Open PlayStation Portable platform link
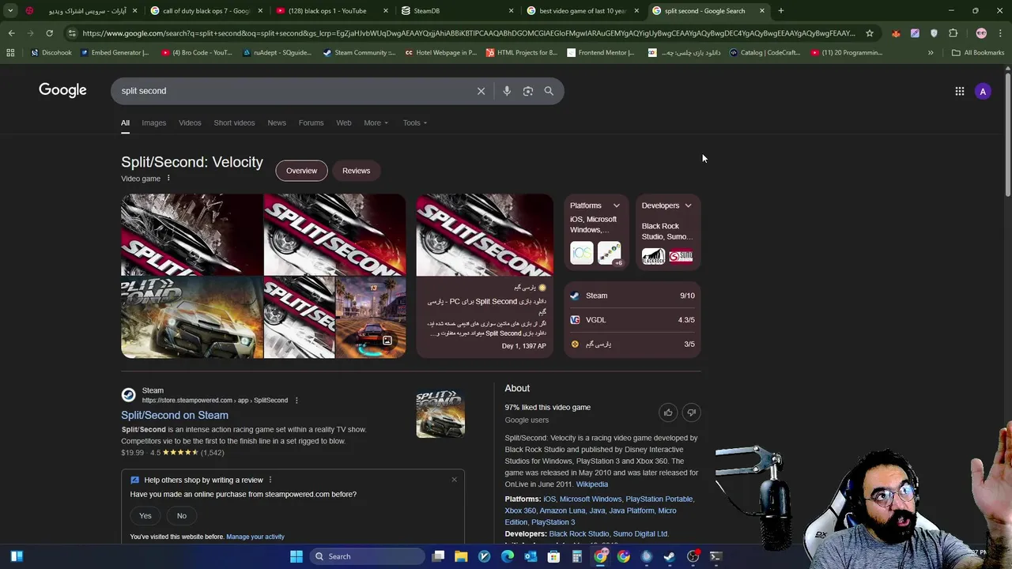Screen dimensions: 1012x569 point(659,499)
